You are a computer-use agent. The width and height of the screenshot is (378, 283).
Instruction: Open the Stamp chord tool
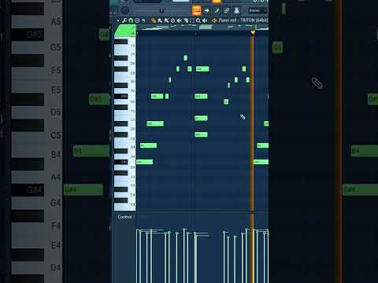pos(137,20)
